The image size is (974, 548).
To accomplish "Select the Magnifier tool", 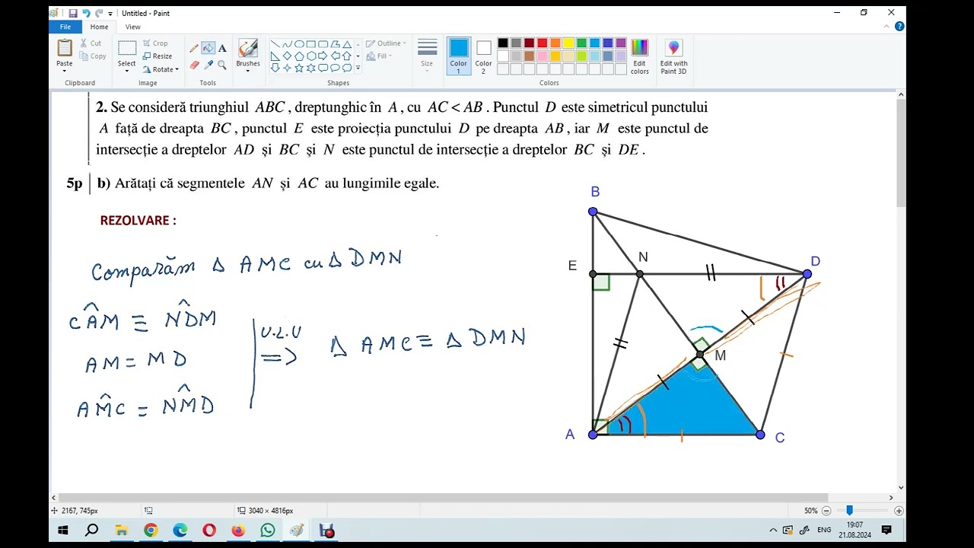I will [222, 65].
